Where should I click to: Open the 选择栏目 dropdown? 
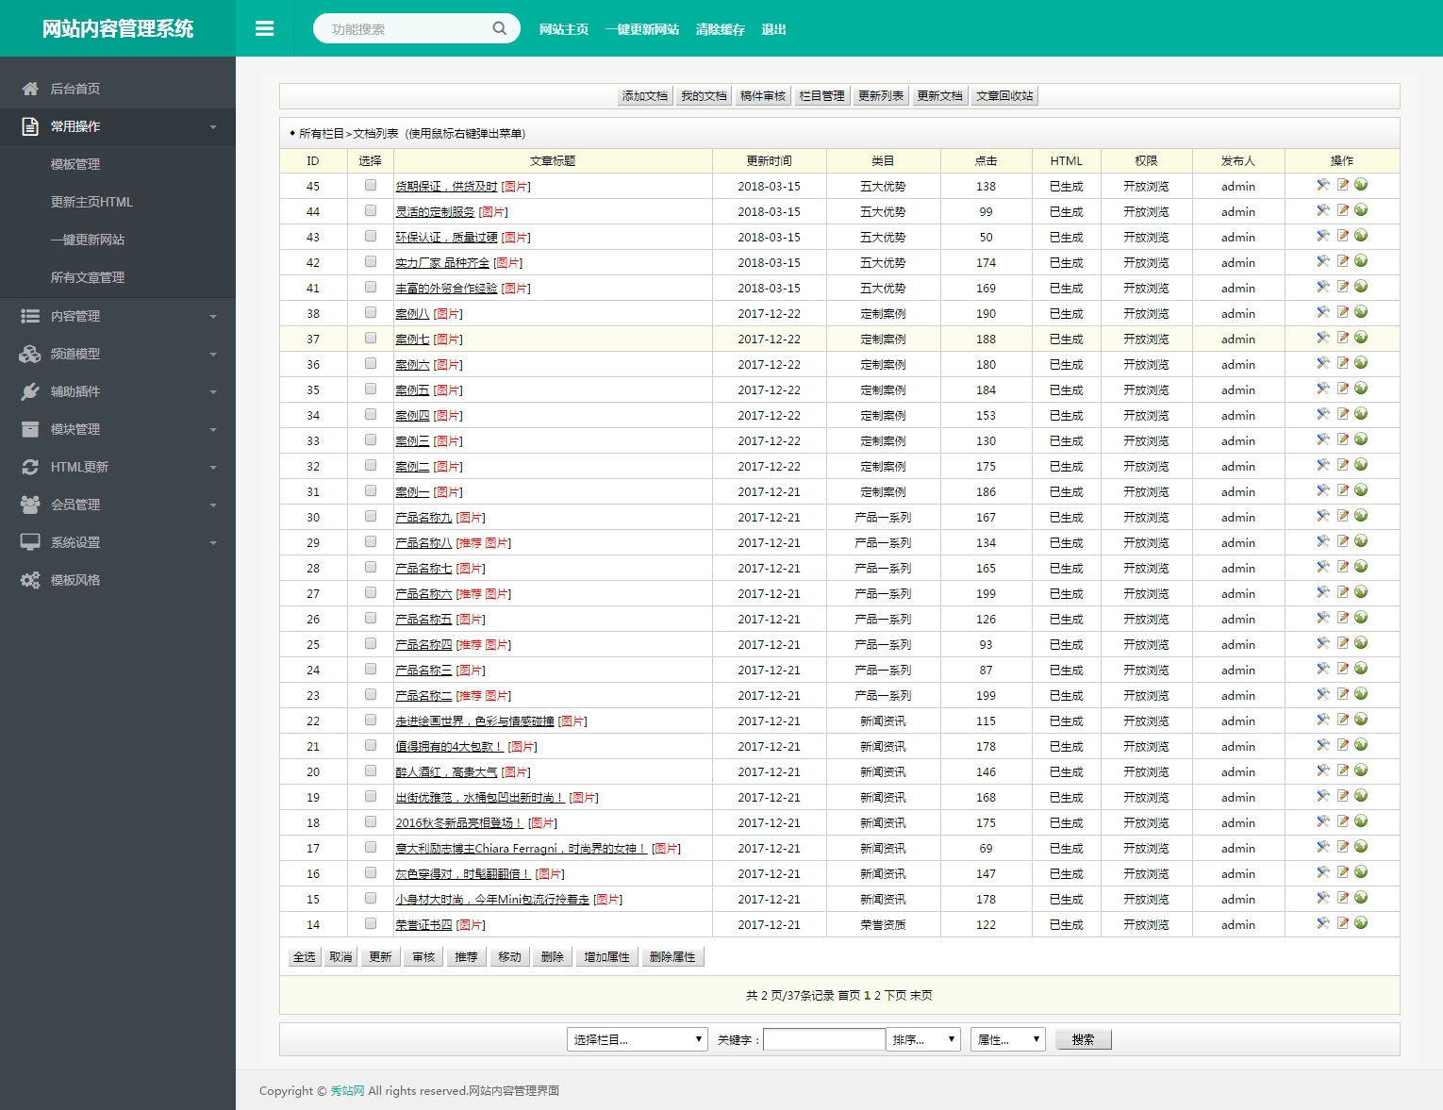637,1039
